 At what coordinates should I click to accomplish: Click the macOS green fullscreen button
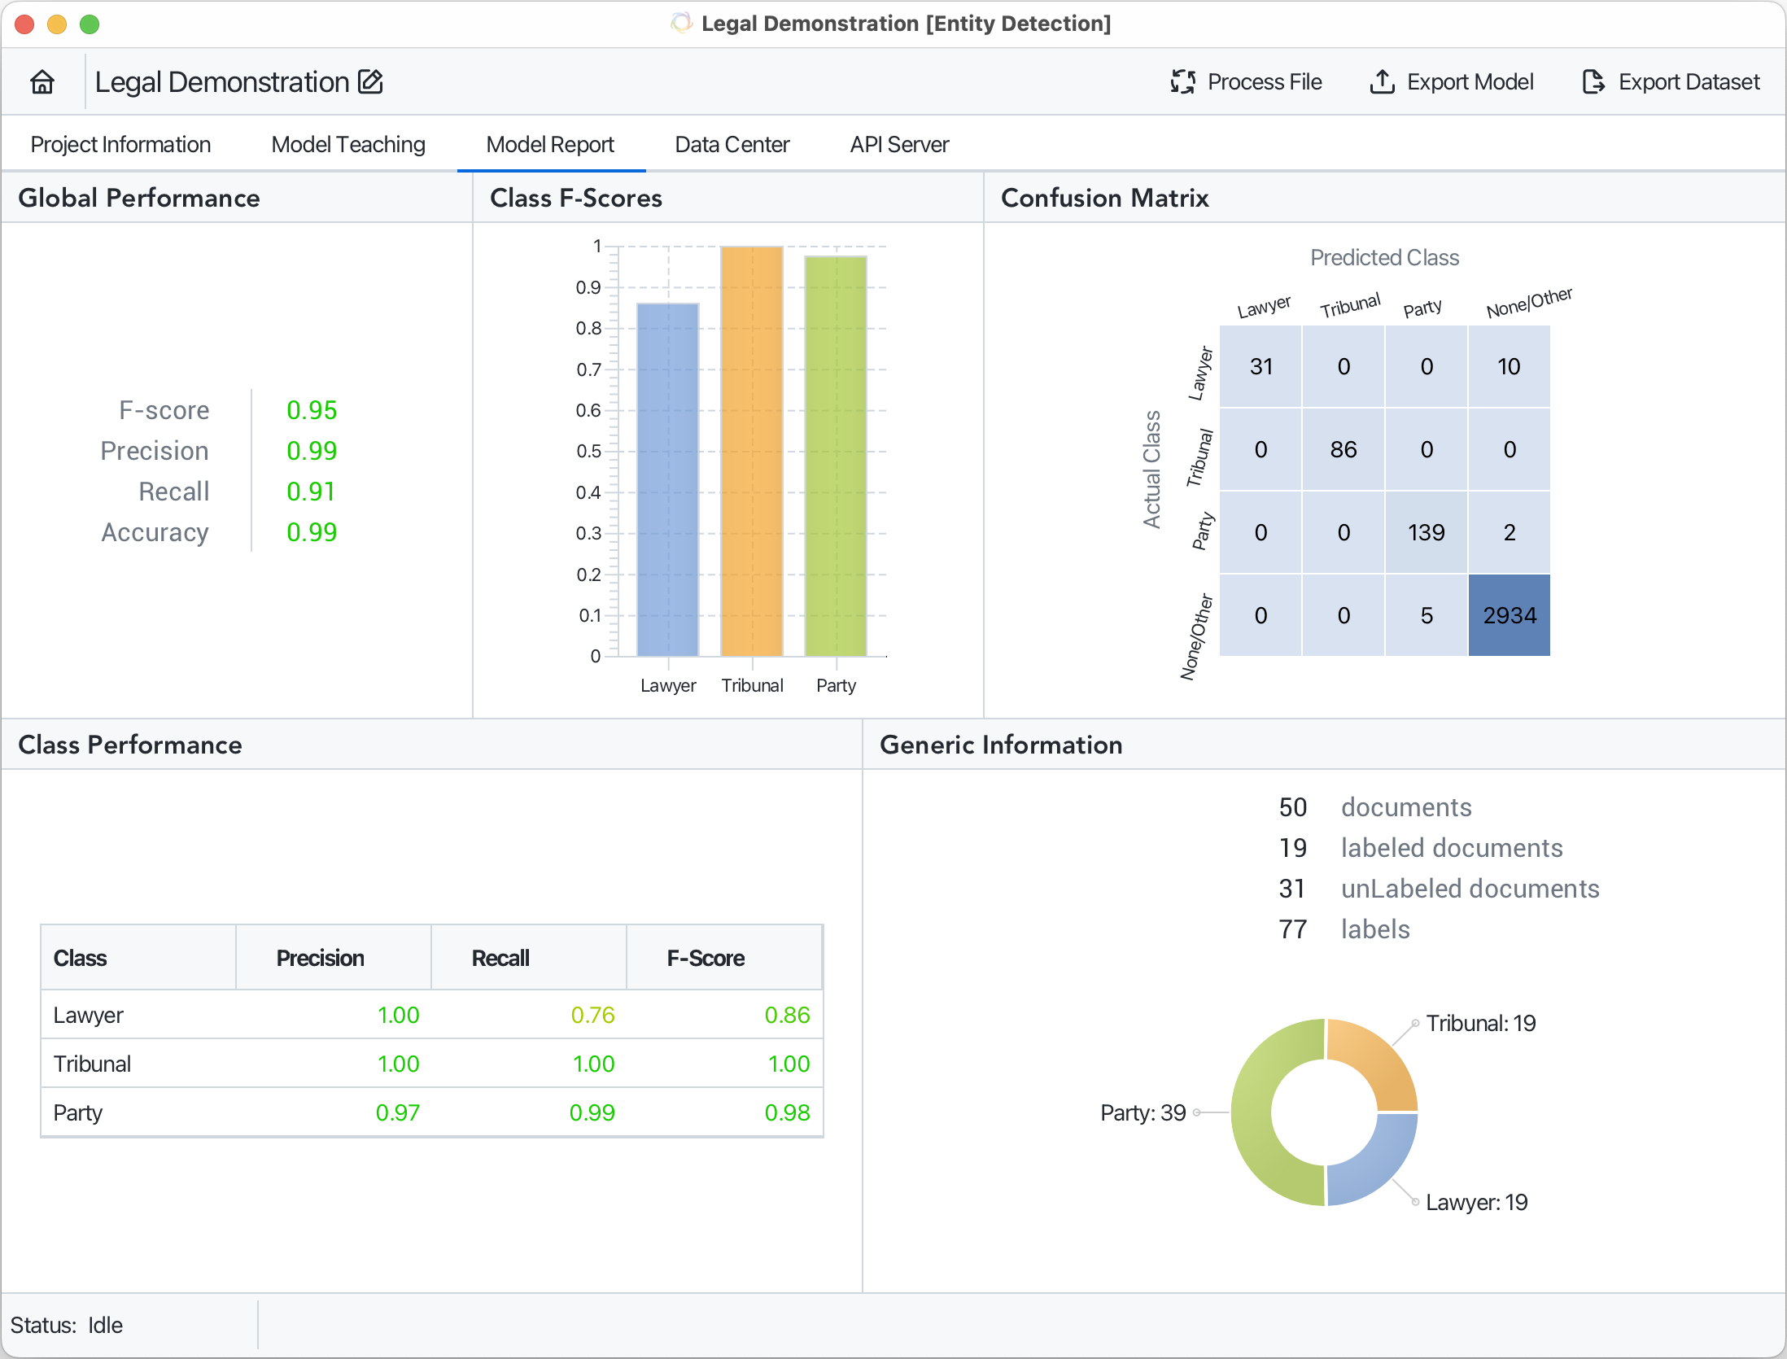tap(90, 24)
